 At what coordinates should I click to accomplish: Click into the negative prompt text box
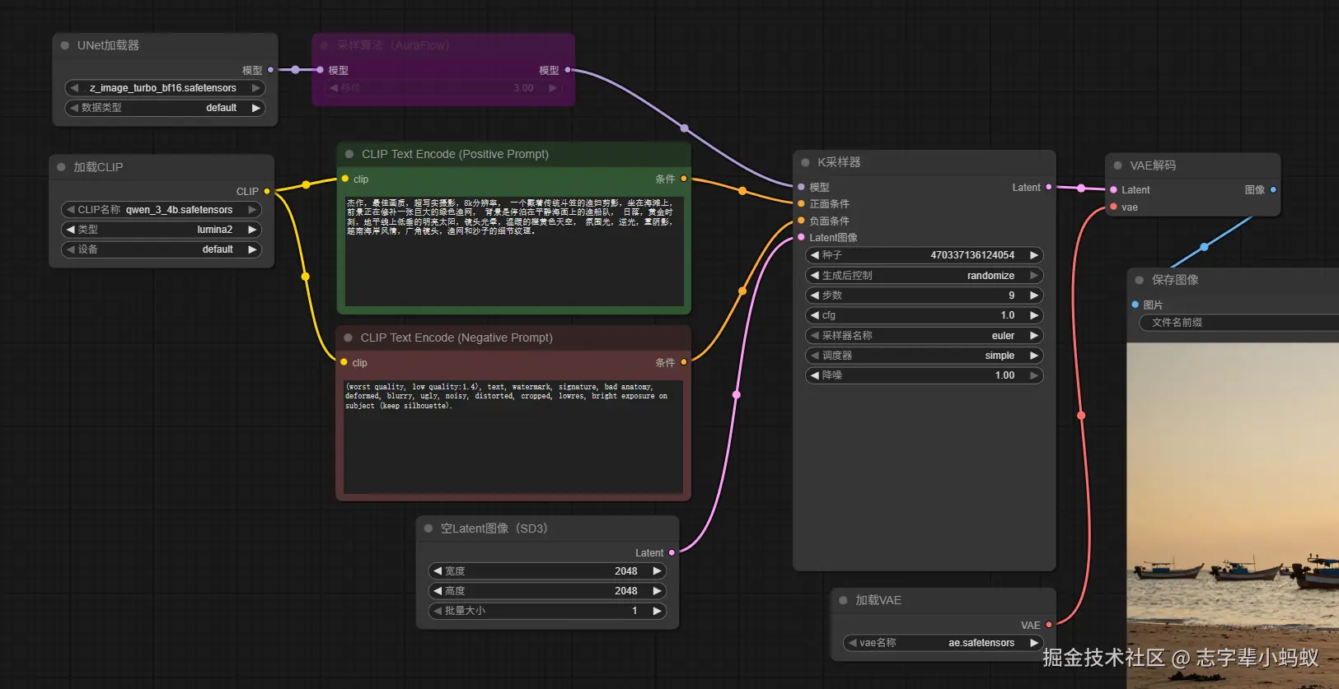click(x=513, y=436)
